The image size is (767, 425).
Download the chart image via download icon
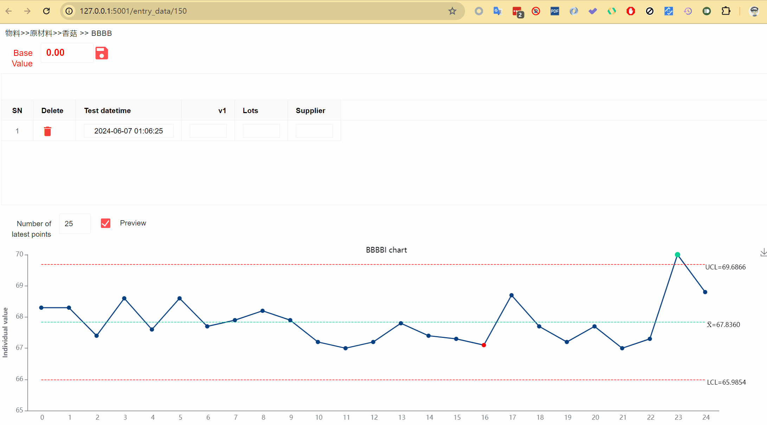[x=763, y=252]
